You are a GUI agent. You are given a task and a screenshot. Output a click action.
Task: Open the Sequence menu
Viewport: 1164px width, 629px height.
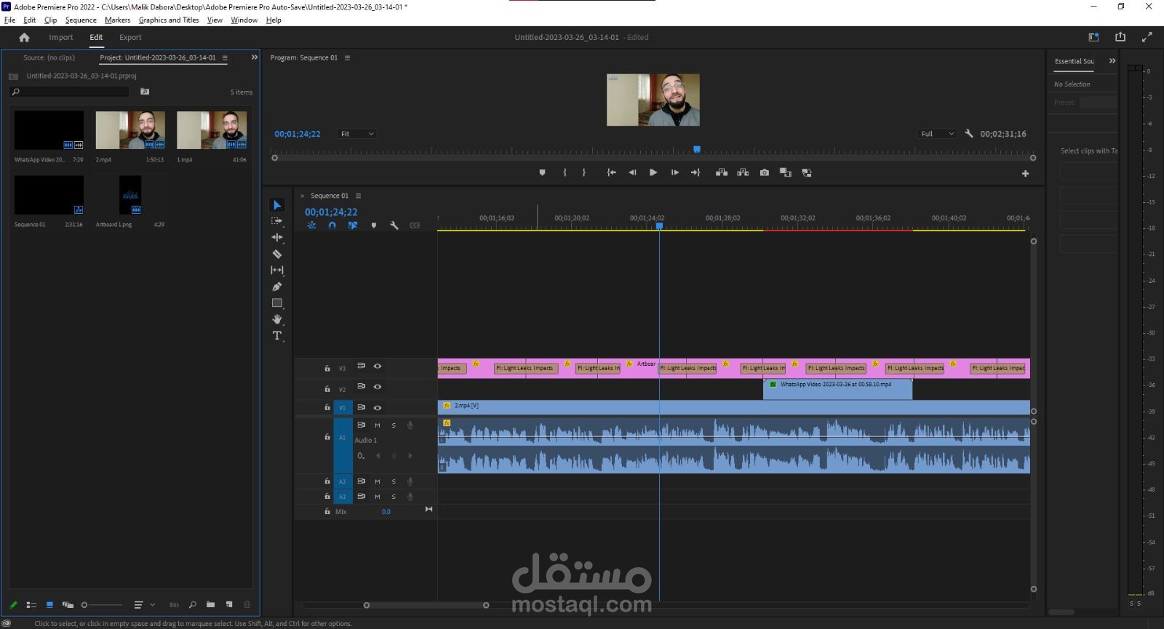(81, 20)
